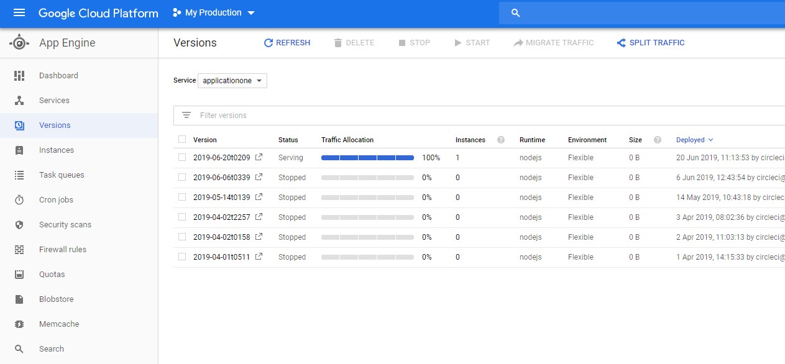Click the Google Cloud Platform title
785x364 pixels.
click(98, 13)
